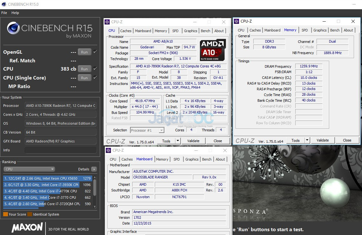Open CPU tab in the CPU-Z motherboard window

(113, 159)
